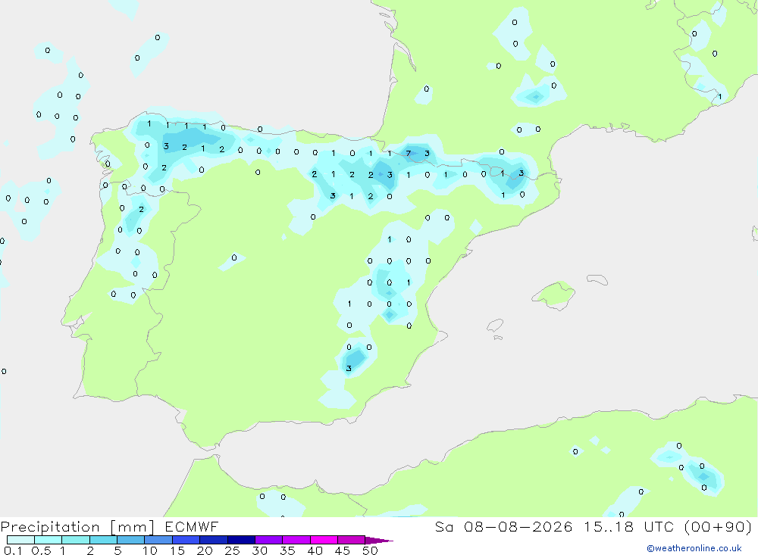Click the '7' precipitation value on the map
Viewport: 758px width, 555px height.
click(409, 153)
